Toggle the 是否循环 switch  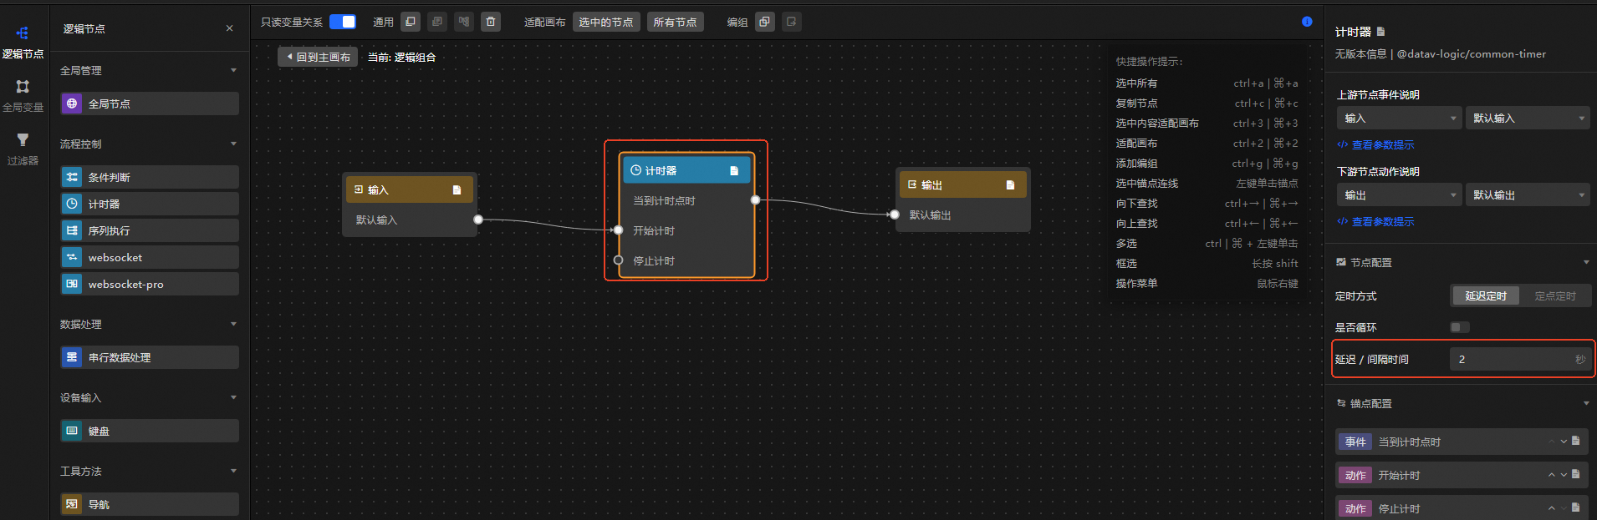point(1460,327)
